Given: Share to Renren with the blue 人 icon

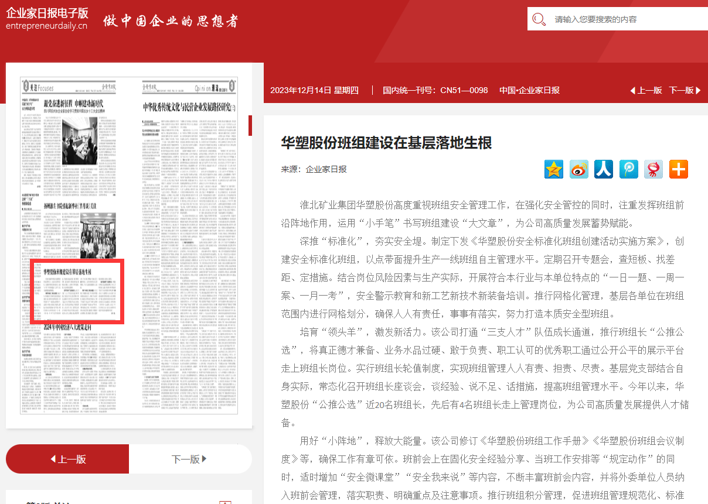Looking at the screenshot, I should [x=604, y=169].
